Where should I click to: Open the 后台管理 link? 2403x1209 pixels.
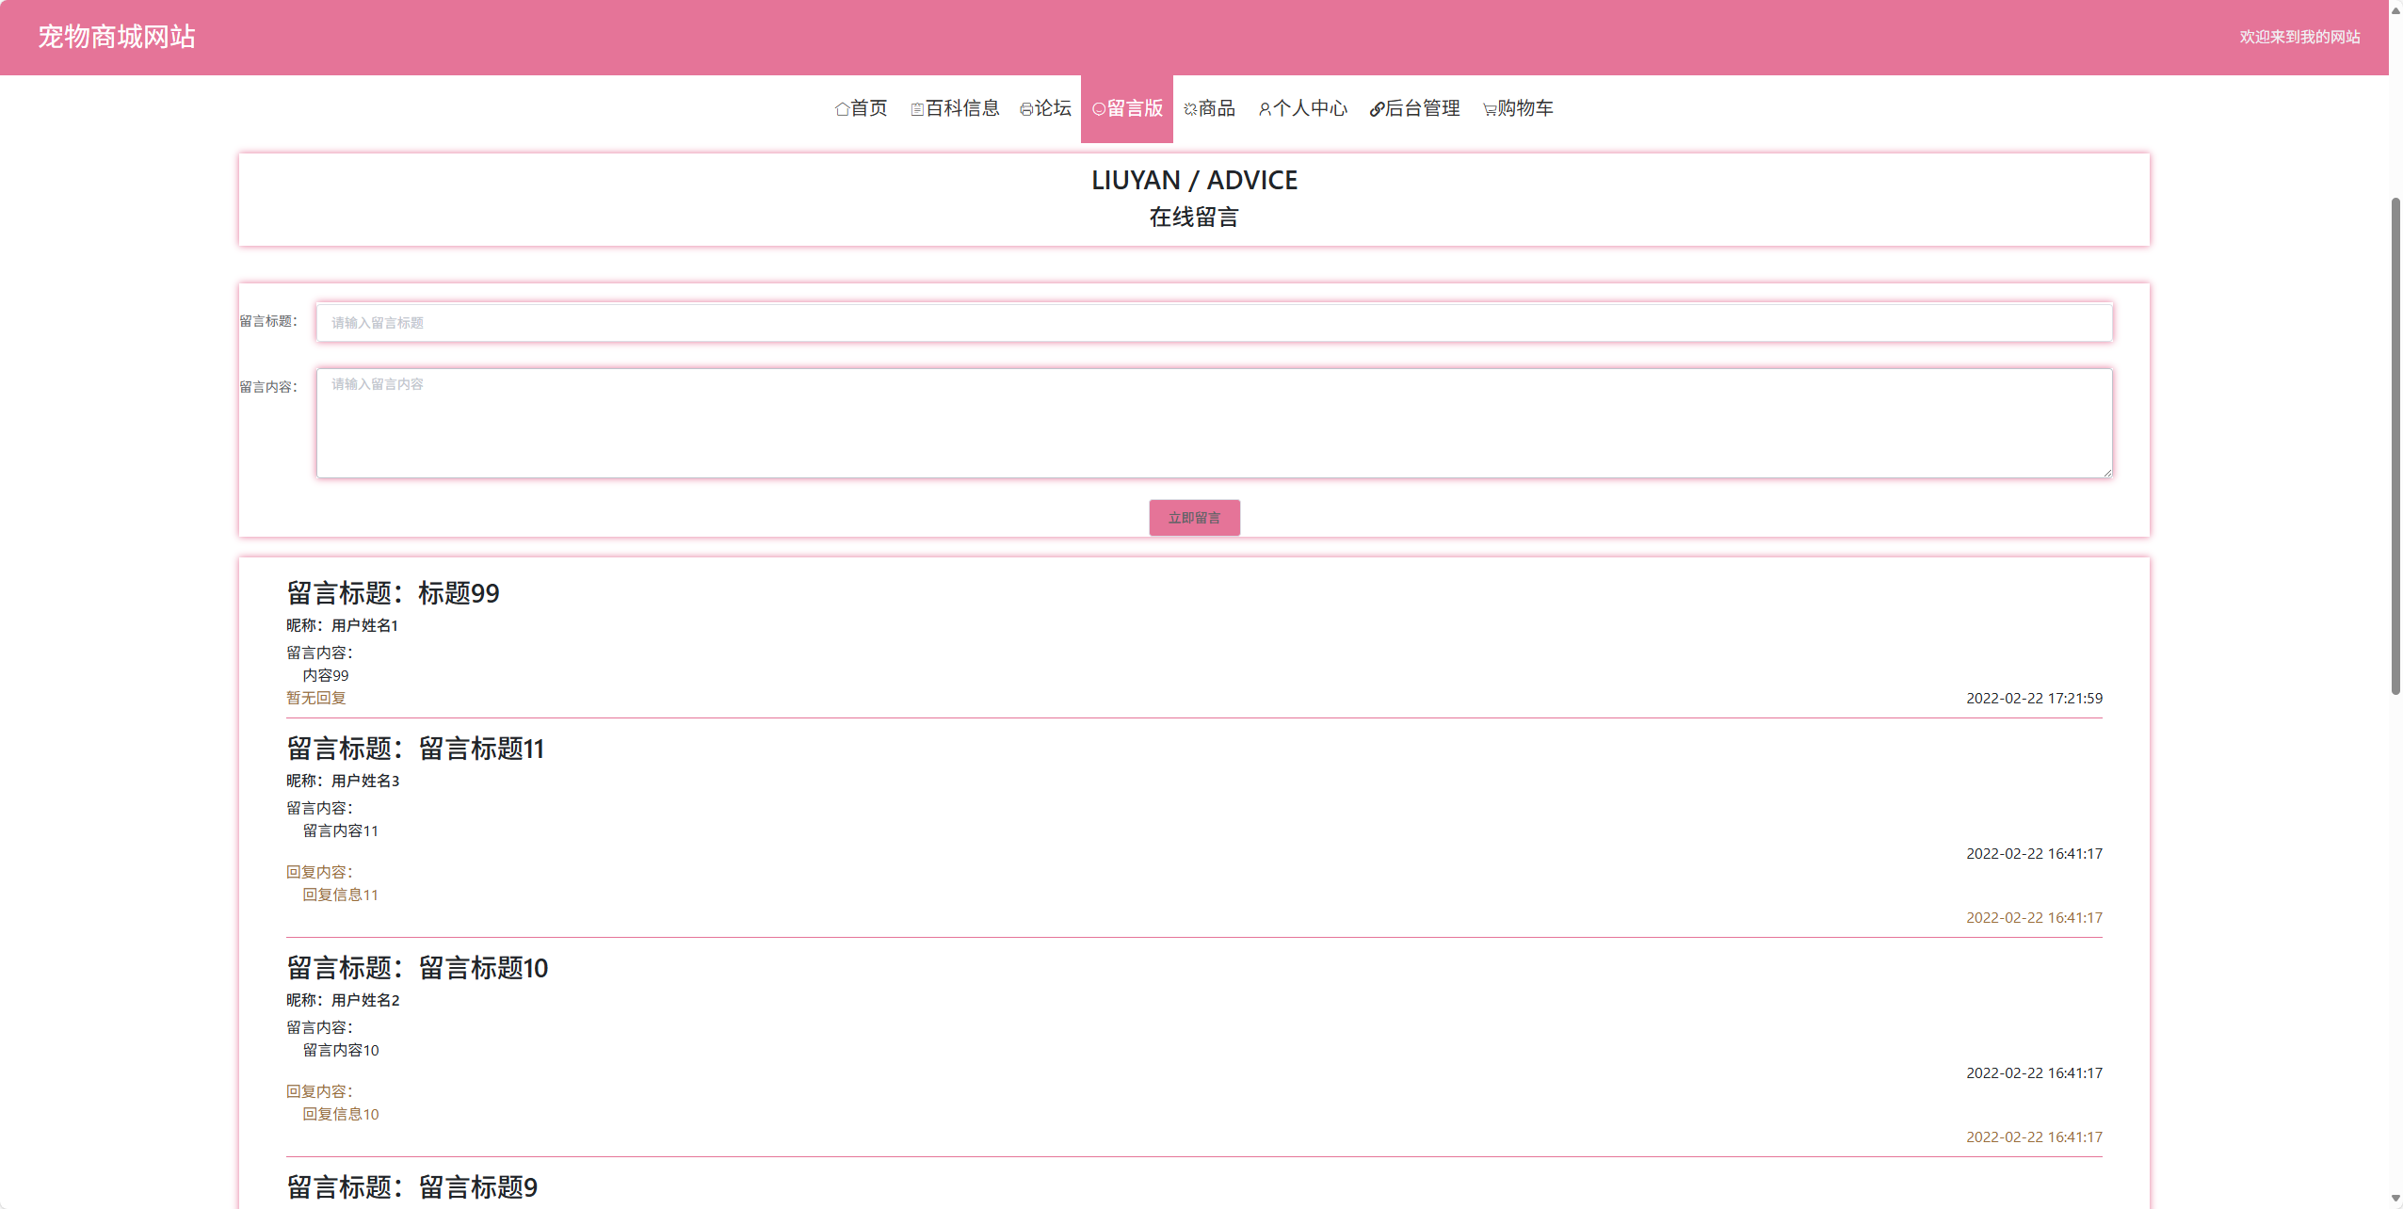tap(1422, 108)
